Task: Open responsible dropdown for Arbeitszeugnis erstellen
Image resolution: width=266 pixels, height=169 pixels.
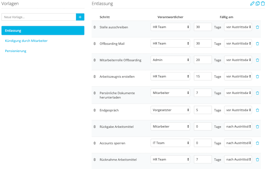Action: coord(170,77)
